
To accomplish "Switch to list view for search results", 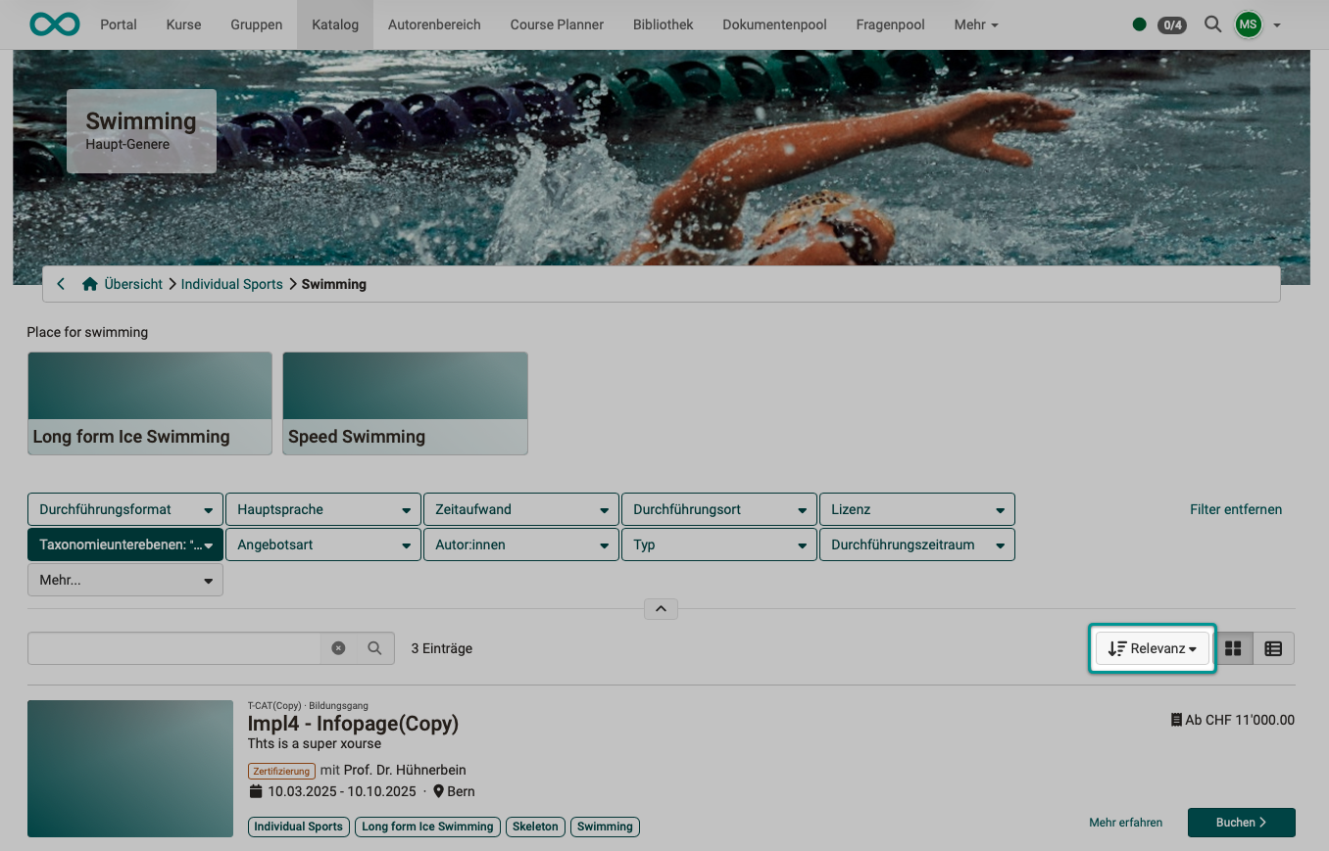I will pos(1273,647).
